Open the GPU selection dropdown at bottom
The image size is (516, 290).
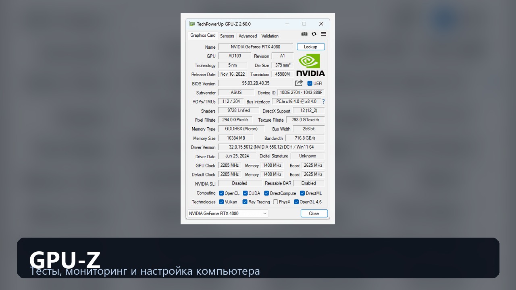click(228, 213)
